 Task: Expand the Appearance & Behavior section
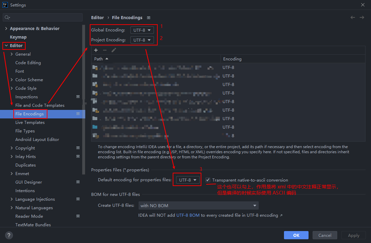tap(6, 29)
